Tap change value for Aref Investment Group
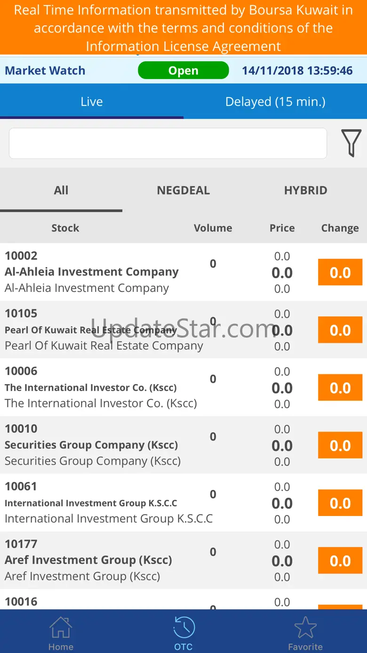The width and height of the screenshot is (367, 653). click(340, 561)
